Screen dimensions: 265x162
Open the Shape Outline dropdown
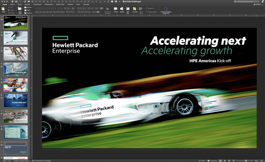[152, 12]
